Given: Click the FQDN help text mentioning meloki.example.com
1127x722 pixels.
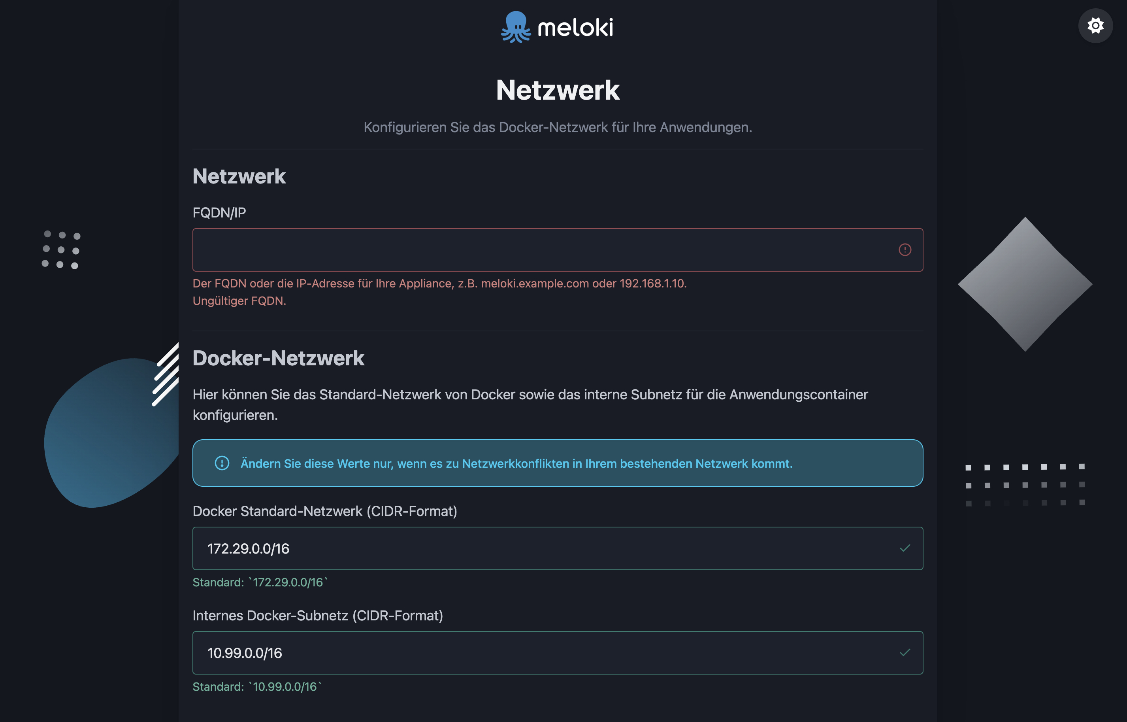Looking at the screenshot, I should click(439, 283).
